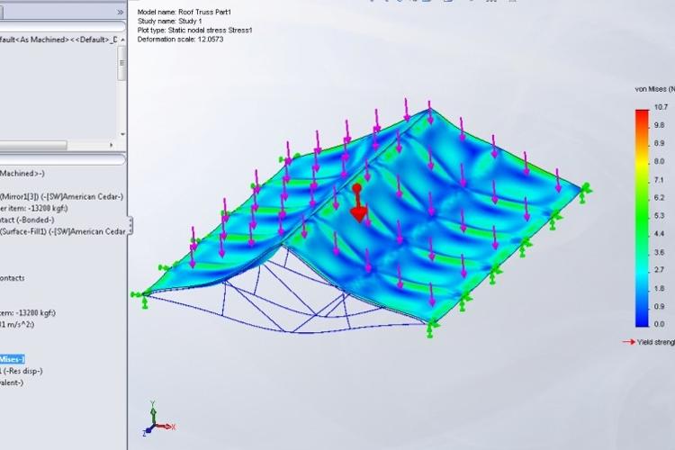This screenshot has height=450, width=675.
Task: Click the XYZ orientation triad
Action: click(157, 420)
